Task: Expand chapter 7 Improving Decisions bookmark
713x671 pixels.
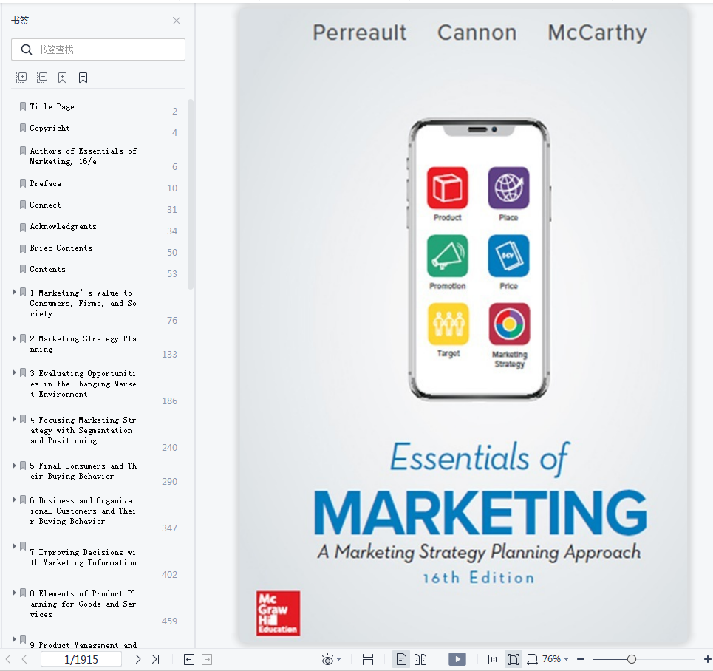Action: (14, 546)
